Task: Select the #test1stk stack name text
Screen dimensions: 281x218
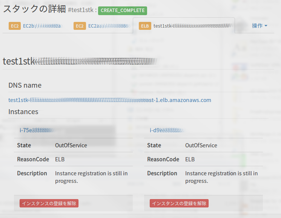Action: [81, 10]
